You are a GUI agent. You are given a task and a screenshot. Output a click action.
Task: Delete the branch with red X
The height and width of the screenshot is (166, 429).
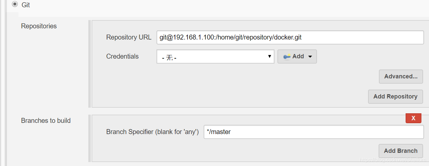413,118
